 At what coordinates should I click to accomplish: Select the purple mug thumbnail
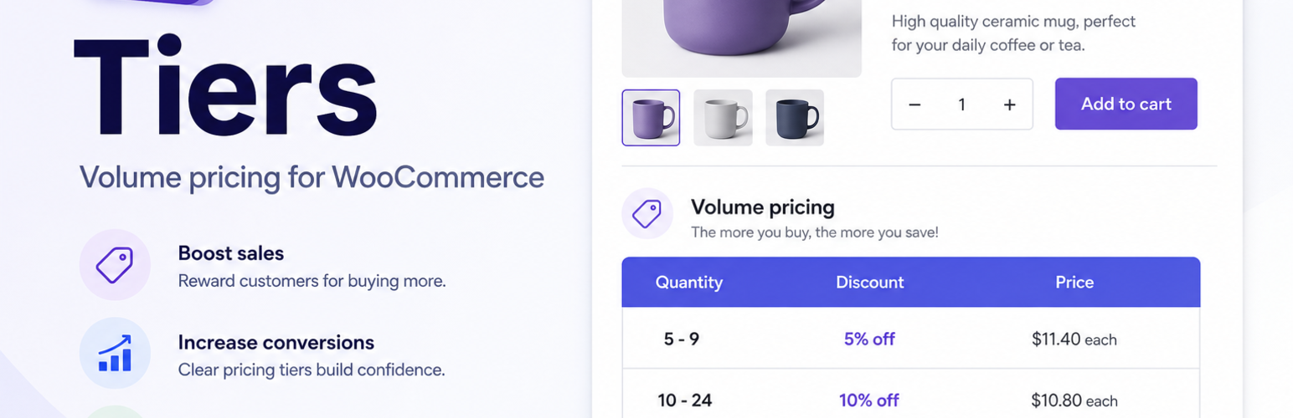[651, 118]
